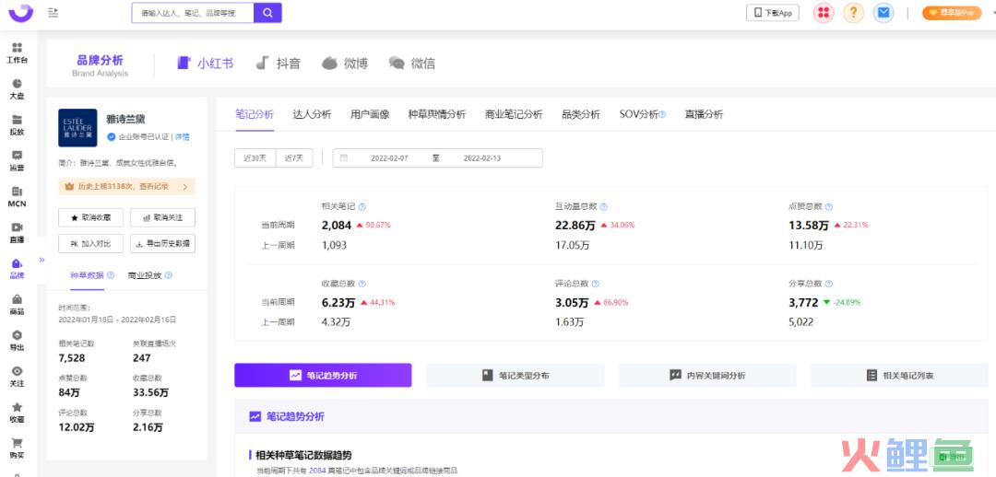Click help icon next to 点赞总数
Image resolution: width=996 pixels, height=477 pixels.
click(x=828, y=207)
